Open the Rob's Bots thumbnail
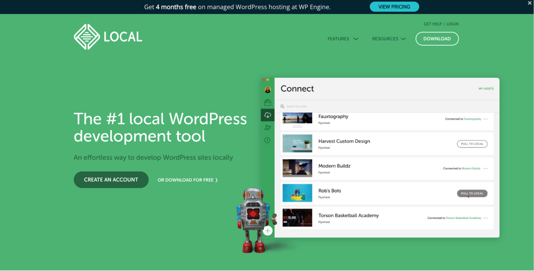The width and height of the screenshot is (534, 271). coord(297,193)
